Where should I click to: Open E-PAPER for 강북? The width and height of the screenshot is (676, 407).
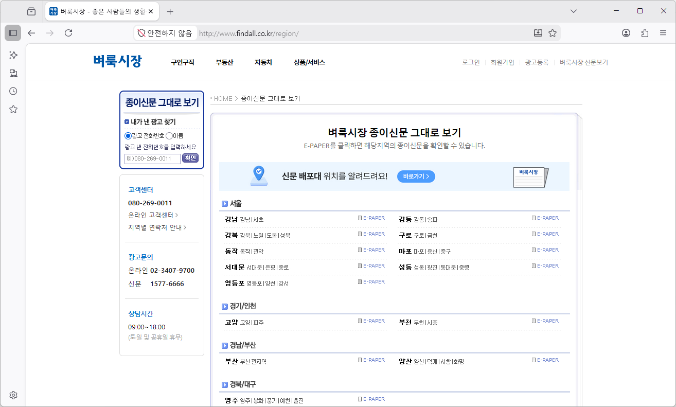click(x=371, y=234)
